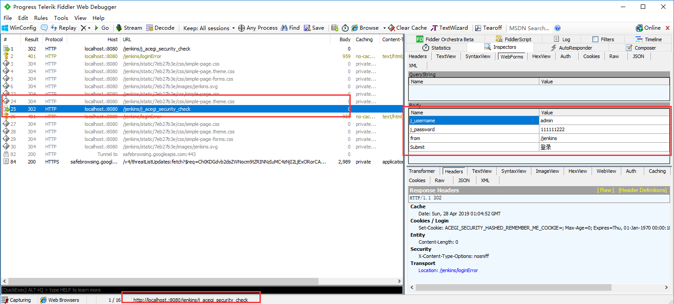Open the Edit menu
The width and height of the screenshot is (674, 304).
[23, 18]
